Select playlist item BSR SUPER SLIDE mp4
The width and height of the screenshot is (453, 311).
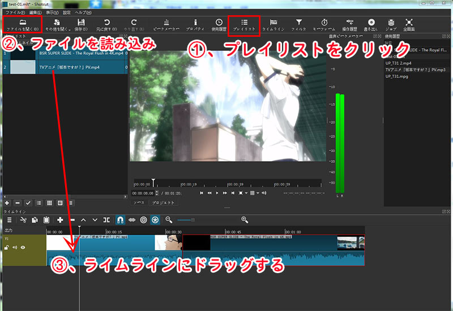point(65,53)
